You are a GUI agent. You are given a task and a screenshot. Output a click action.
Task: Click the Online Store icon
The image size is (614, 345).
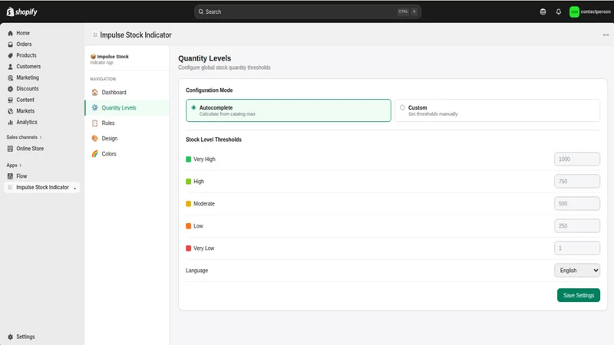[10, 149]
